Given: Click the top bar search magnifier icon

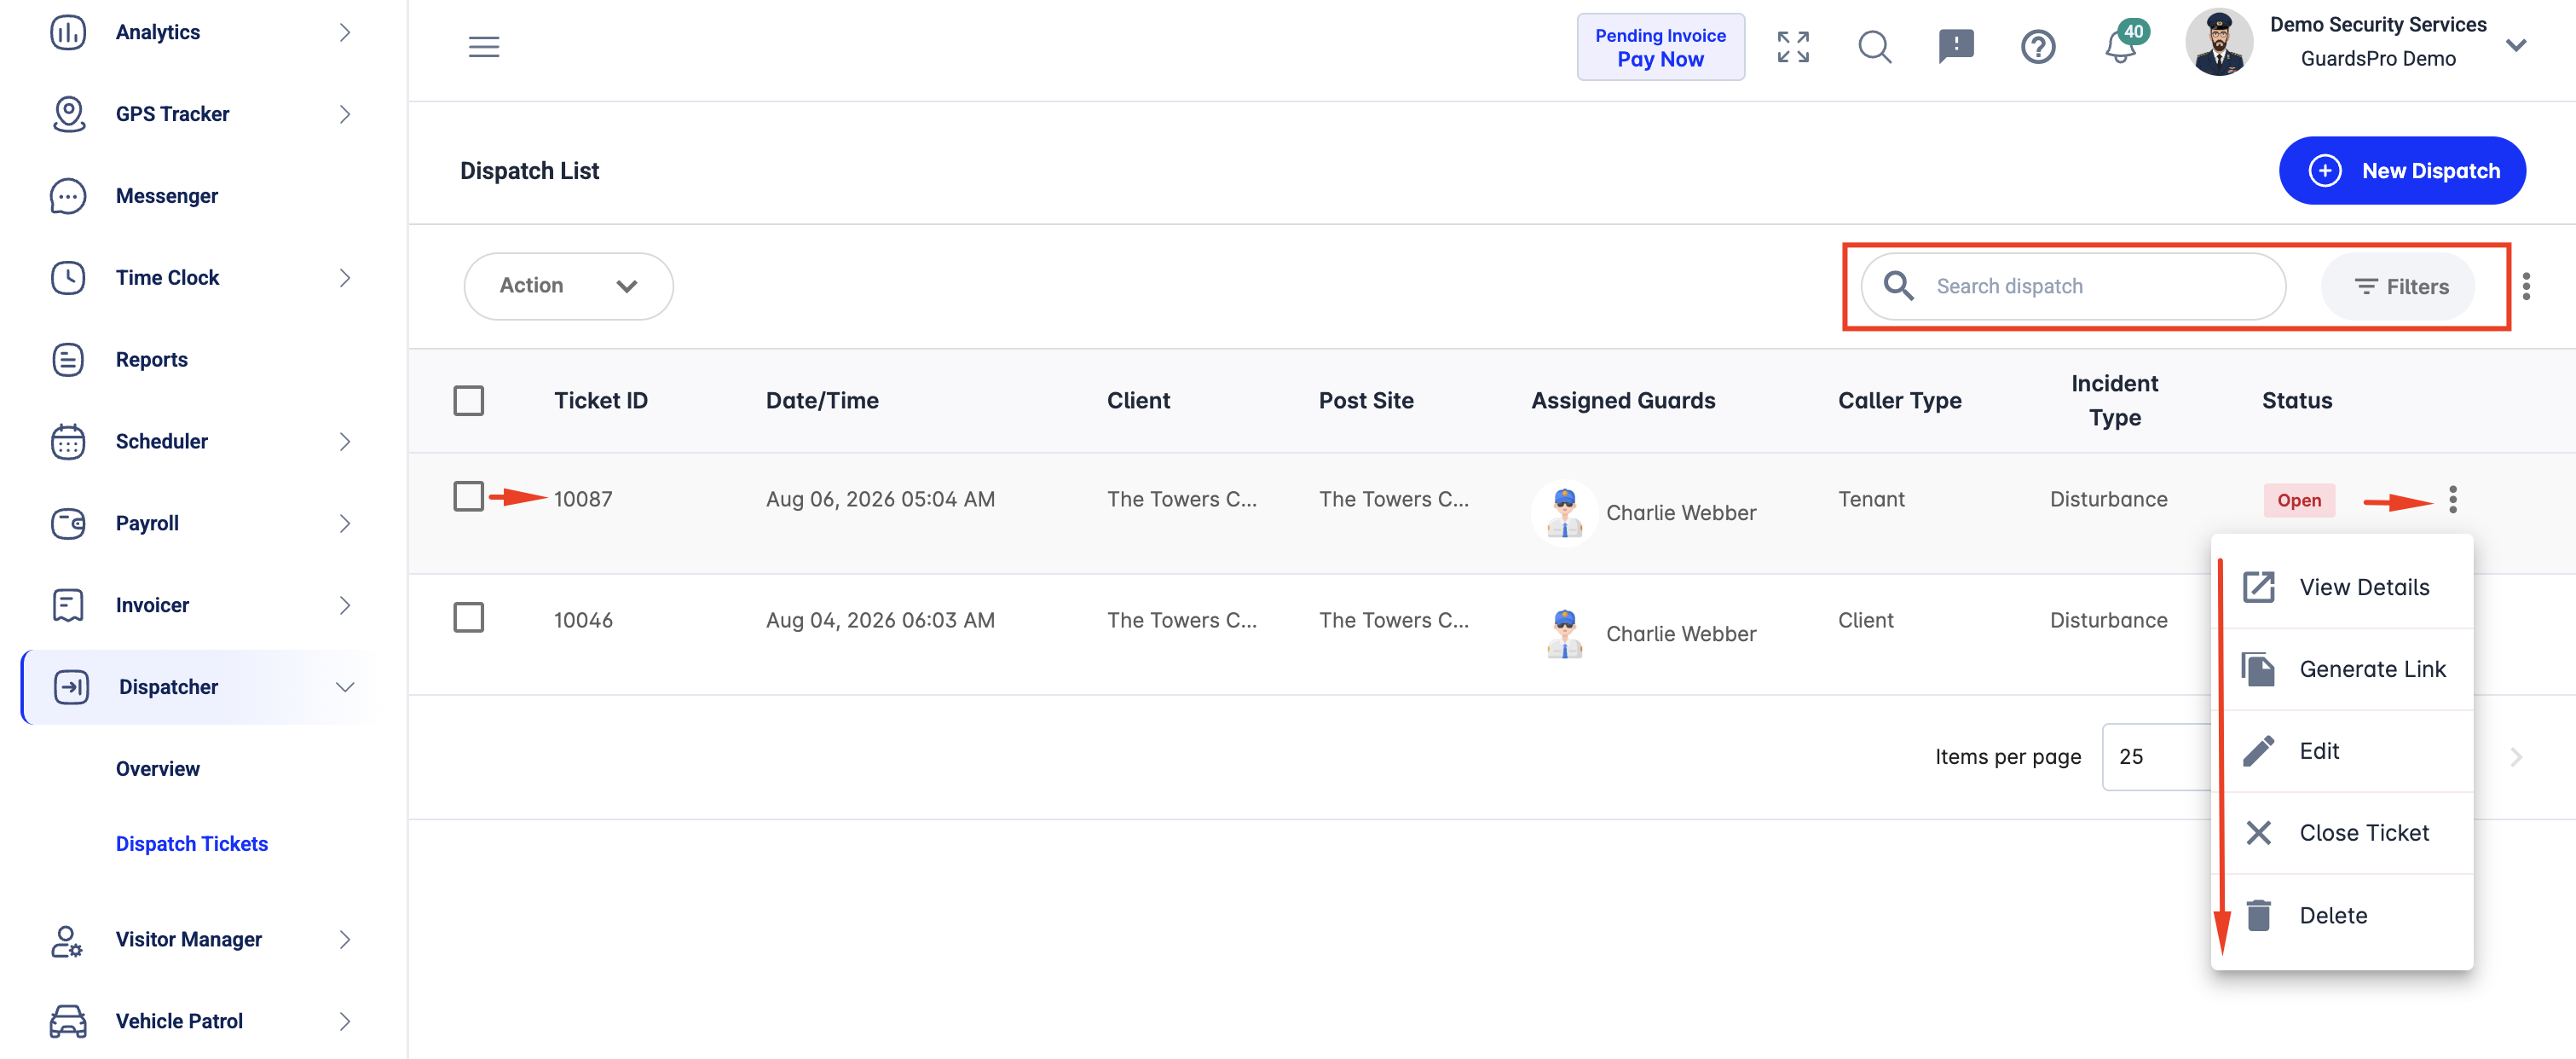Looking at the screenshot, I should [1875, 47].
